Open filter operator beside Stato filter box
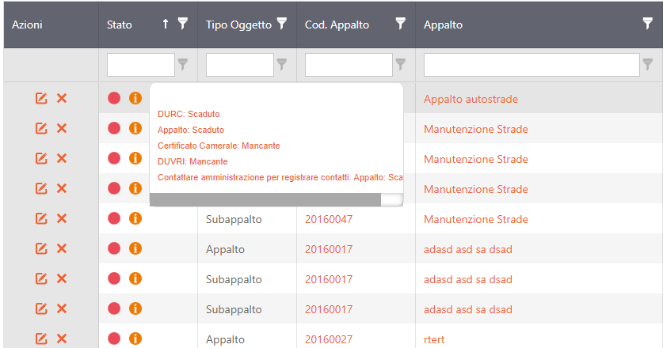 pyautogui.click(x=183, y=64)
